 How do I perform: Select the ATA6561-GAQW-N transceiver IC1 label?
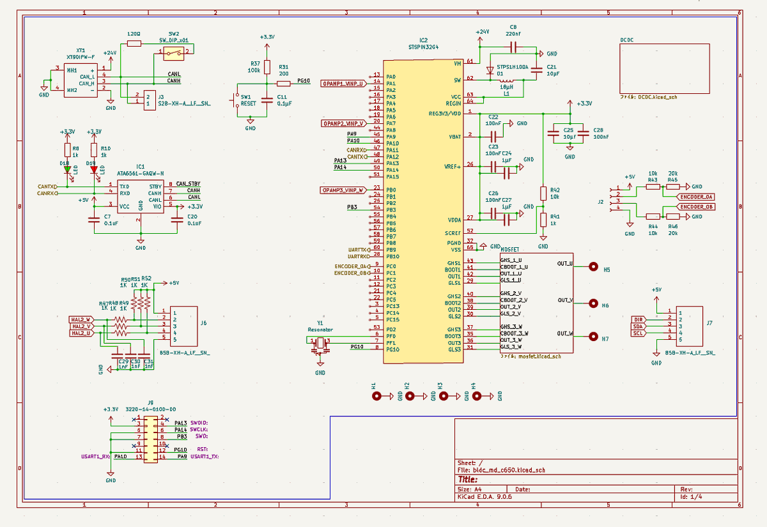point(140,173)
